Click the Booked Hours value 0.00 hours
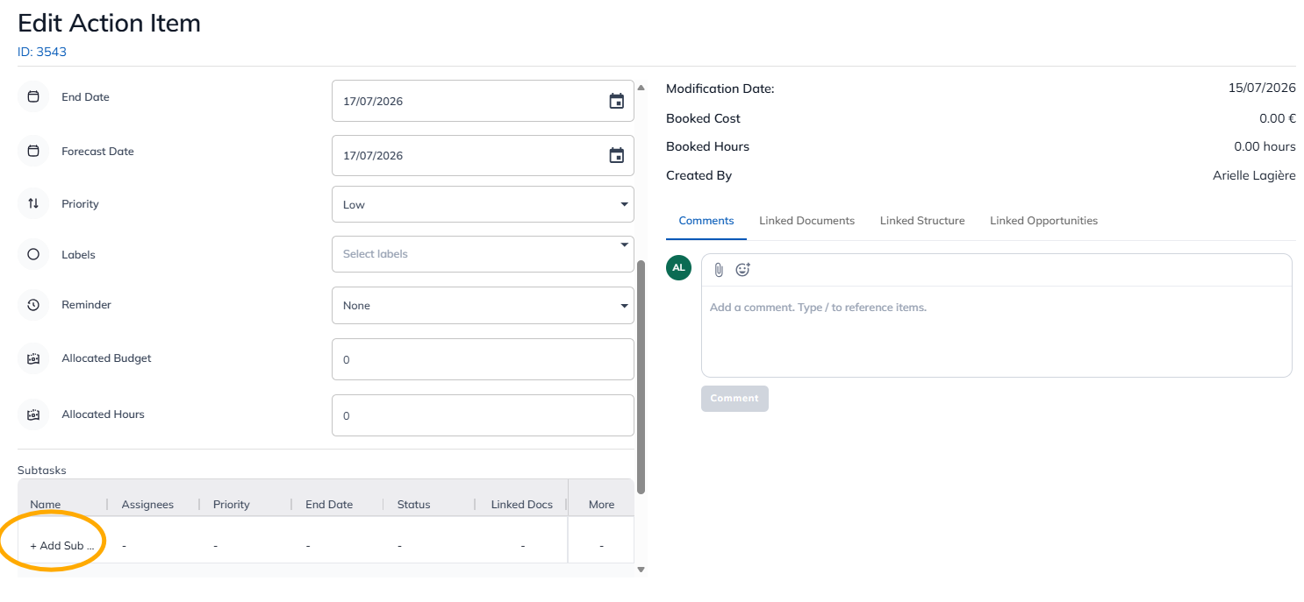This screenshot has width=1304, height=602. (1265, 146)
